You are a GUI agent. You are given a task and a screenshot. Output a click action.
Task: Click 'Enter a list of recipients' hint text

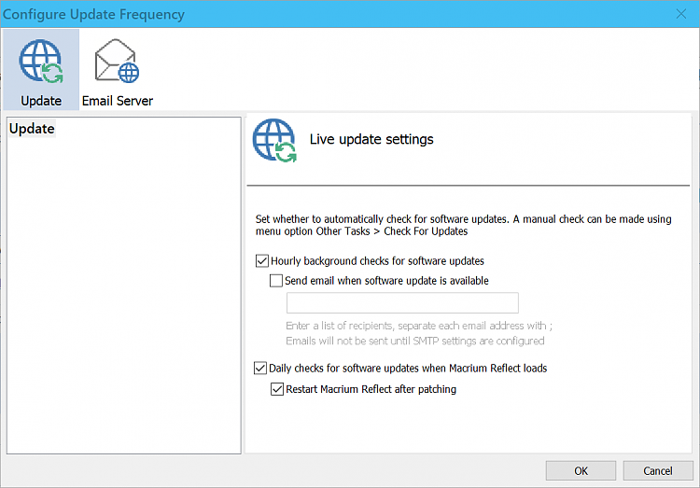419,326
